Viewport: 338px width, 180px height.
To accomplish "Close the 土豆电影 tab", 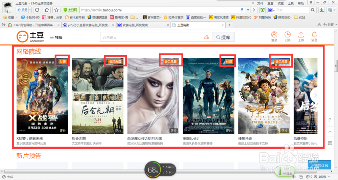I will click(223, 25).
